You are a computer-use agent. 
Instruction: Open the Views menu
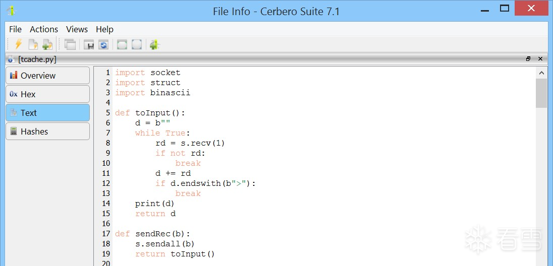(77, 29)
